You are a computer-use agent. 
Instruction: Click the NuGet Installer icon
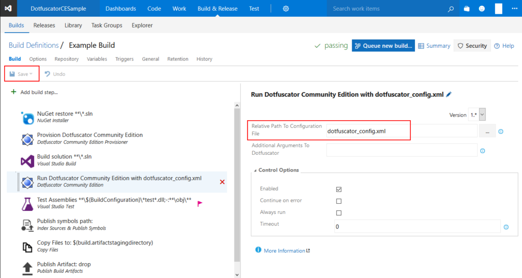click(28, 118)
